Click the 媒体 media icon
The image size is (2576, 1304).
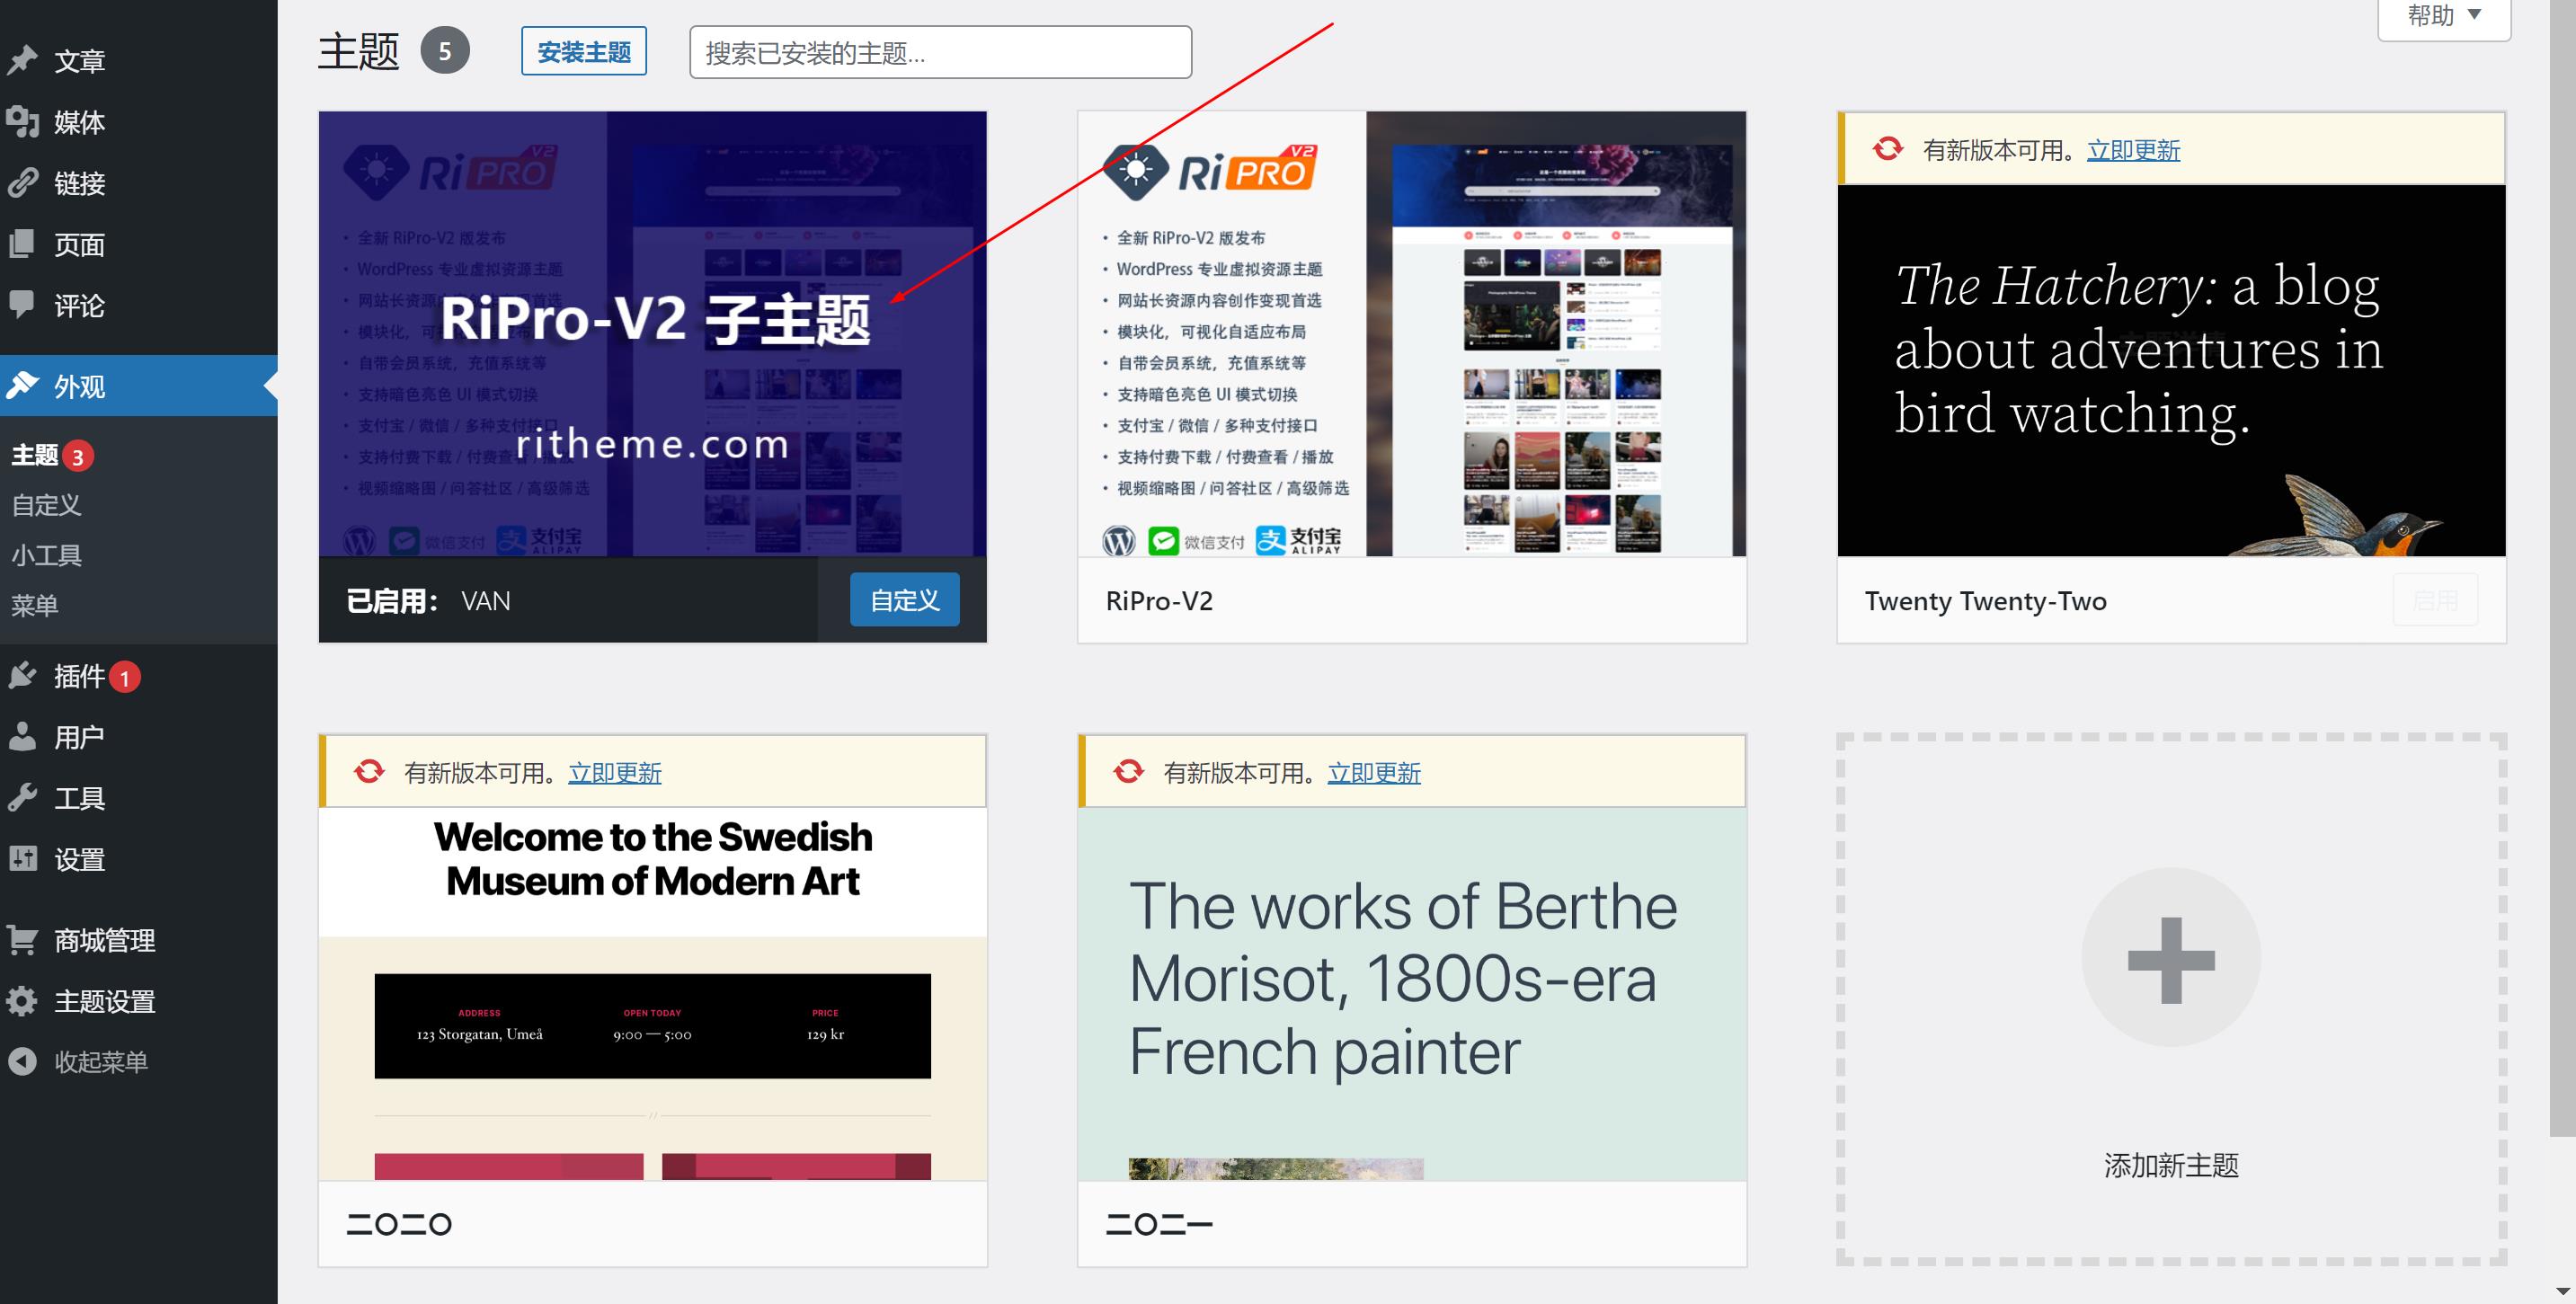coord(22,122)
